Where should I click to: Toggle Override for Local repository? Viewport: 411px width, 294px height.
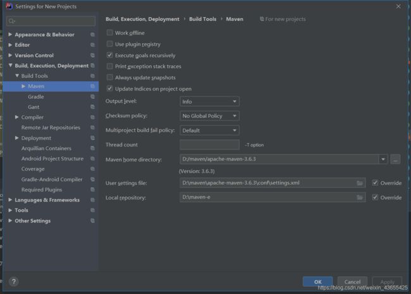[x=375, y=197]
